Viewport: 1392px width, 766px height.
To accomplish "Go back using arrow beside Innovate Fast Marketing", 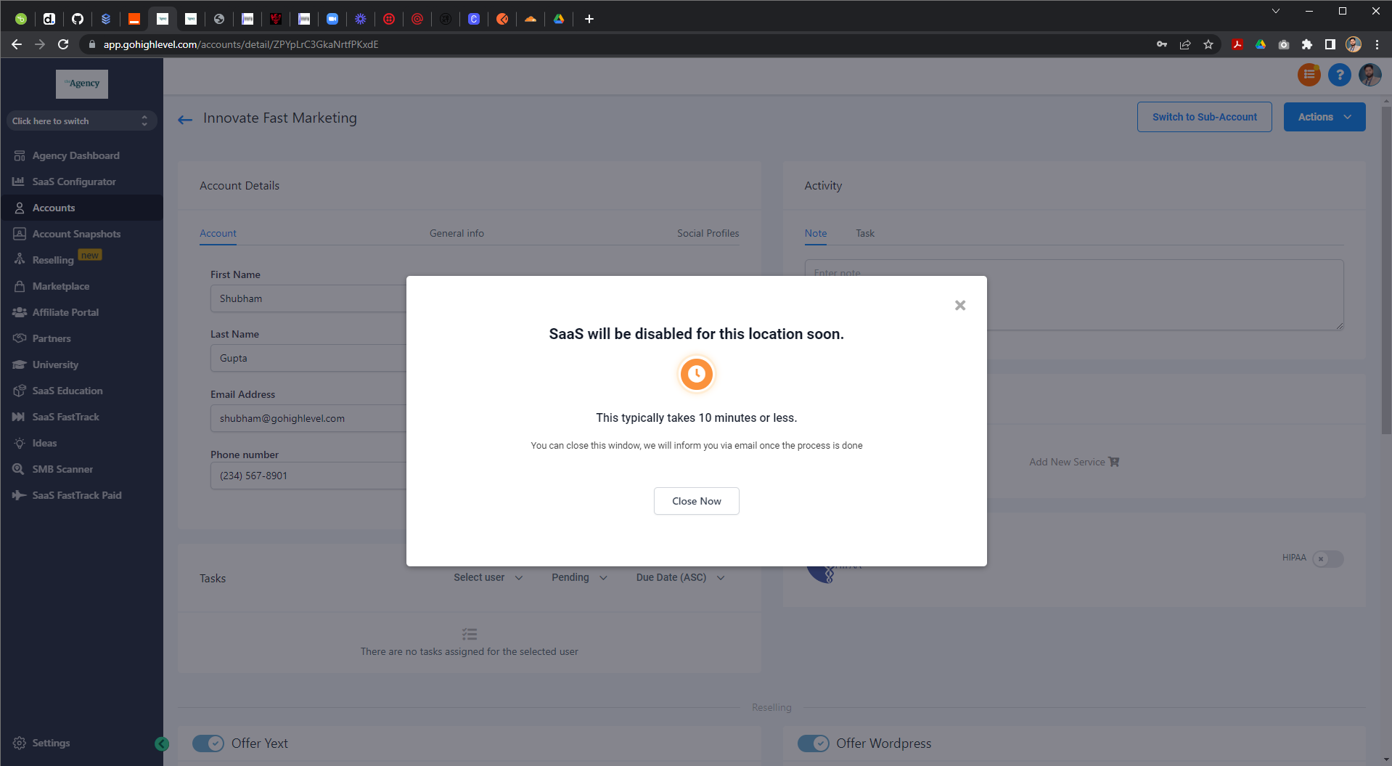I will [x=185, y=119].
